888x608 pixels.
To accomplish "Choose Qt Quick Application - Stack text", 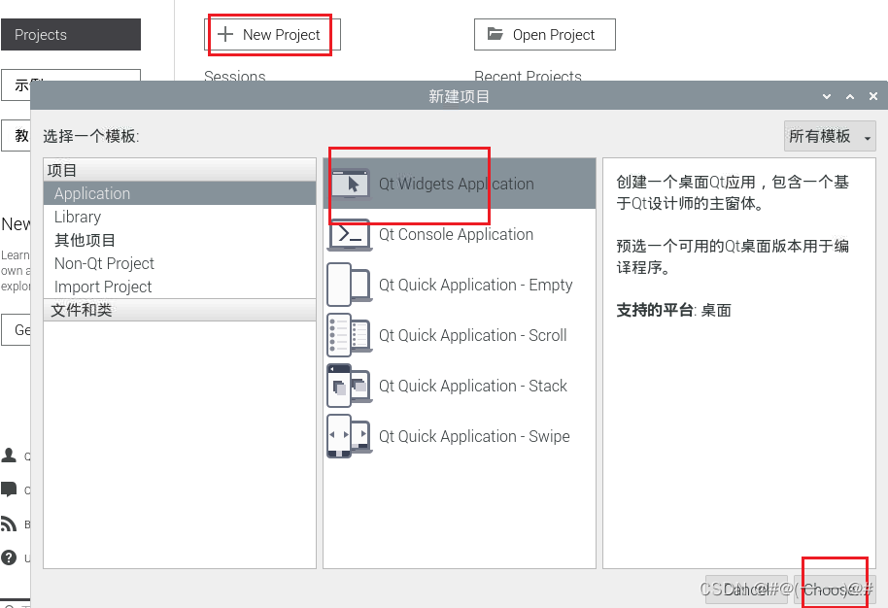I will coord(472,386).
